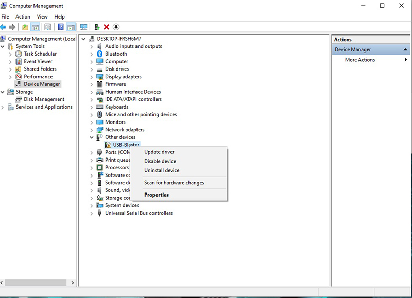Click the Scan for hardware changes monitor icon
This screenshot has height=298, width=412.
[x=83, y=27]
